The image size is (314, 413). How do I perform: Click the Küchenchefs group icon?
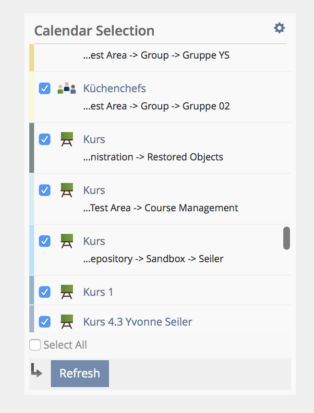click(x=67, y=88)
